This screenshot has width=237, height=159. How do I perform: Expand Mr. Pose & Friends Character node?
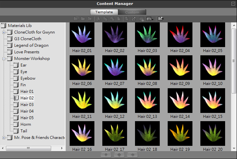point(4,138)
